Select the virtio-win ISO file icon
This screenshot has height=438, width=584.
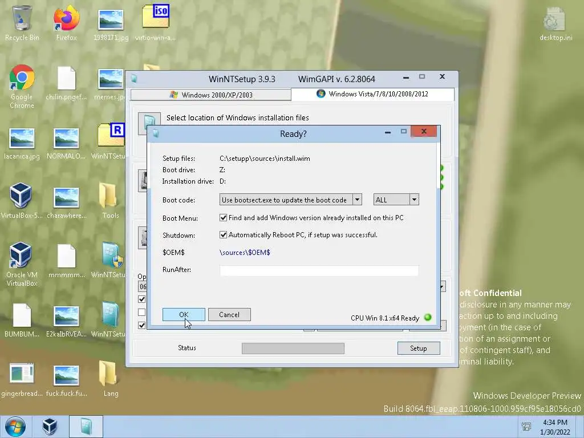click(155, 22)
